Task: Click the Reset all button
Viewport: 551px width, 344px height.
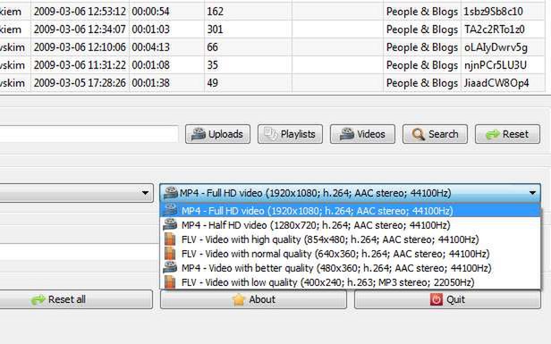Action: click(76, 299)
